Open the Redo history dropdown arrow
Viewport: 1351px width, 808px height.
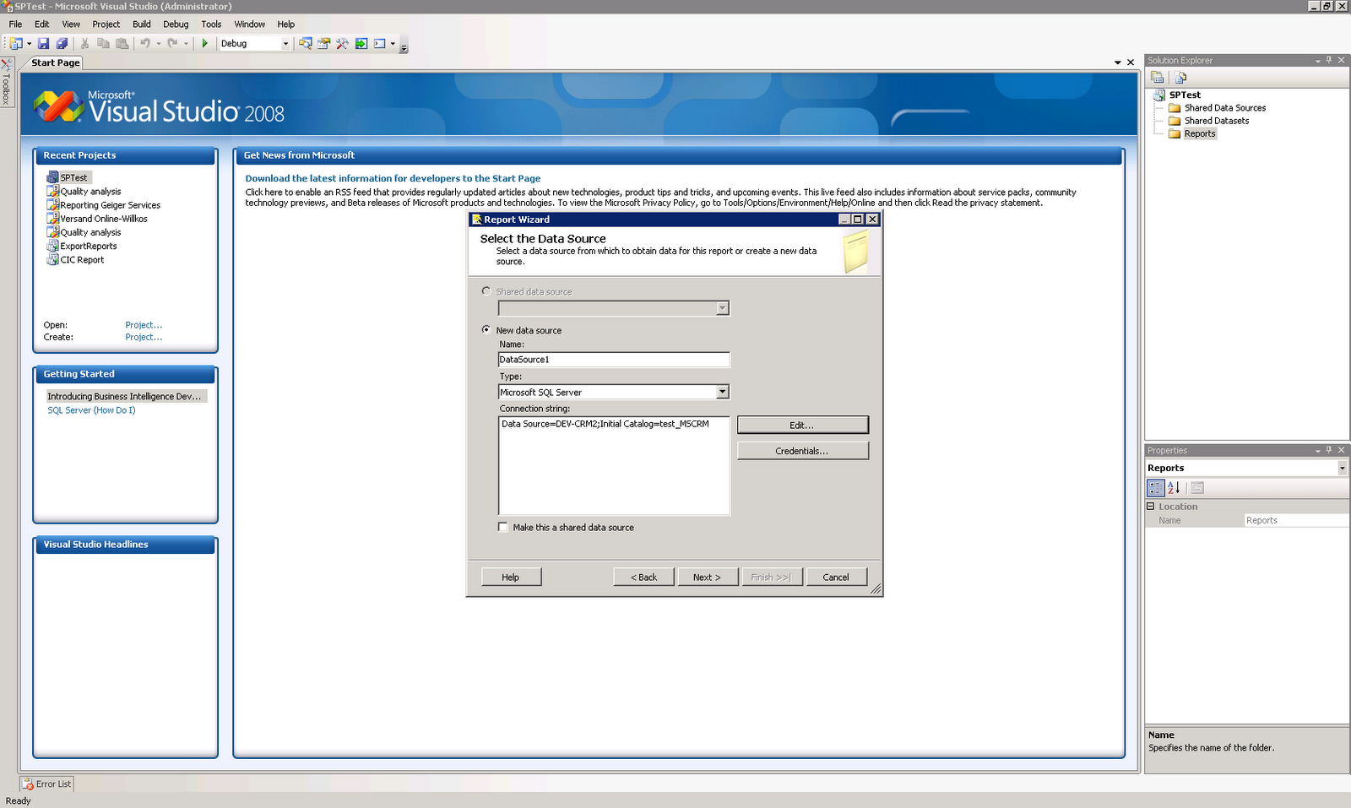click(186, 44)
